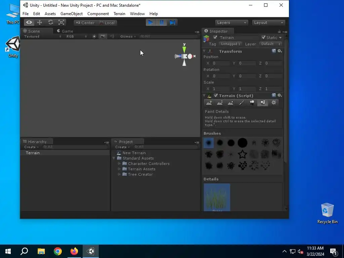The width and height of the screenshot is (344, 258).
Task: Open the Terrain menu
Action: (x=119, y=13)
